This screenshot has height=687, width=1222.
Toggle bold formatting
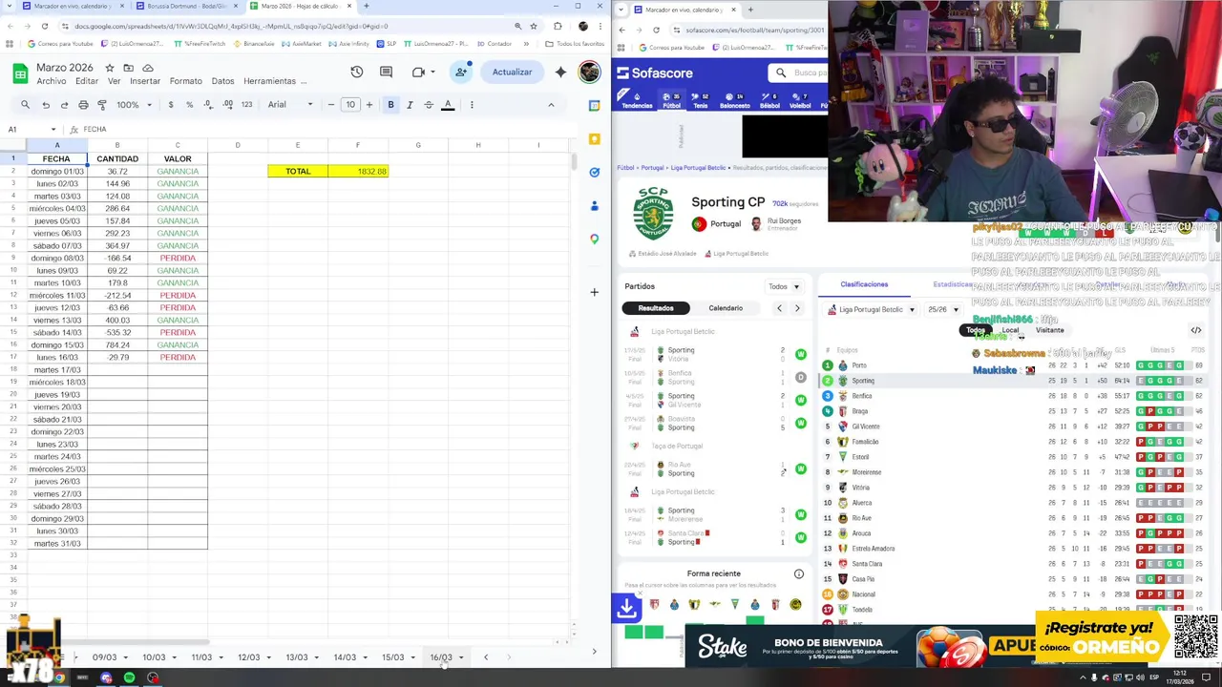tap(390, 105)
